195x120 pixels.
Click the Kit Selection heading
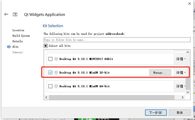coord(53,26)
